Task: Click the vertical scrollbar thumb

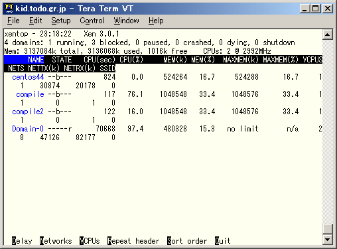Action: pyautogui.click(x=328, y=229)
